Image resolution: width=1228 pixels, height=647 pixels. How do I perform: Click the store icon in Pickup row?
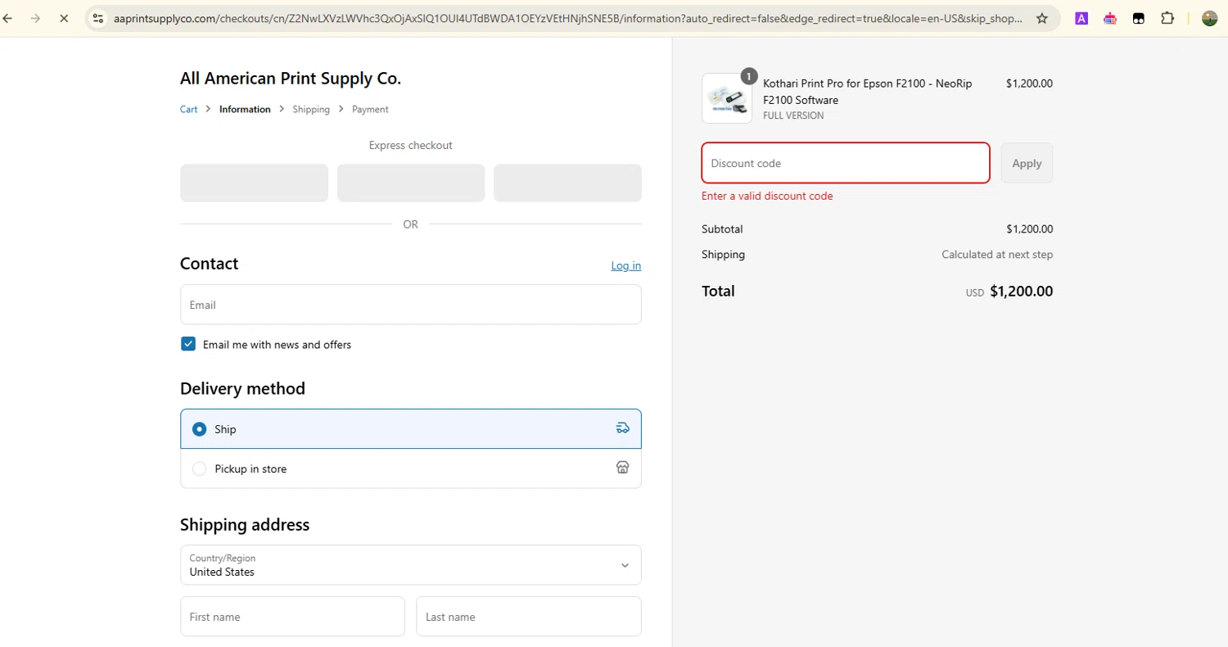pyautogui.click(x=622, y=468)
